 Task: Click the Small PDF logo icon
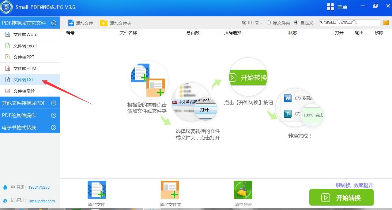(x=7, y=7)
